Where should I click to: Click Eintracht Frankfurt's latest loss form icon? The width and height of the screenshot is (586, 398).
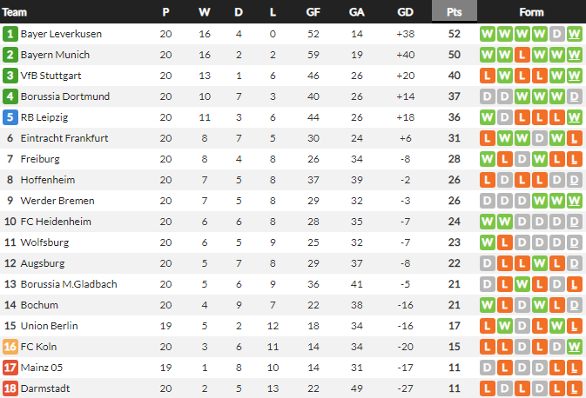click(574, 138)
